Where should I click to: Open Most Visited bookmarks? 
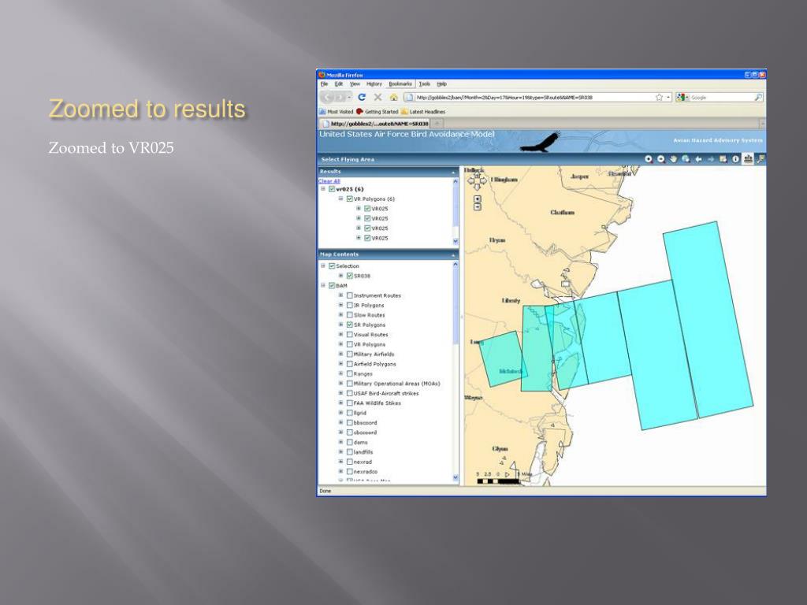coord(336,112)
